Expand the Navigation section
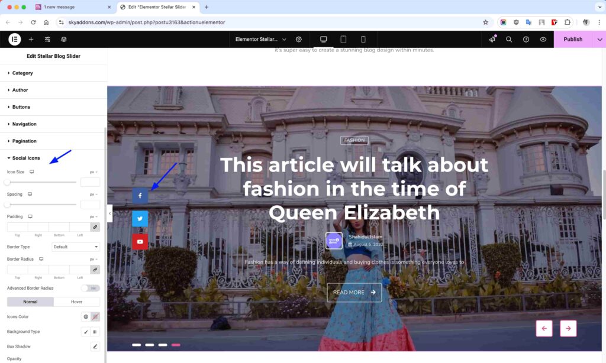The width and height of the screenshot is (606, 363). 53,124
